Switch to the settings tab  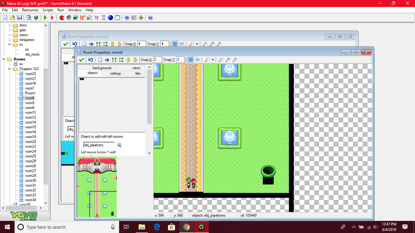[115, 73]
